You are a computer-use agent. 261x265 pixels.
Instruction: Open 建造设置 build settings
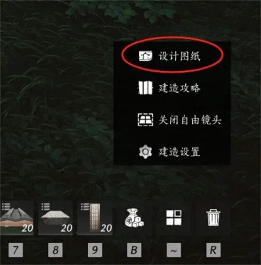pos(170,151)
